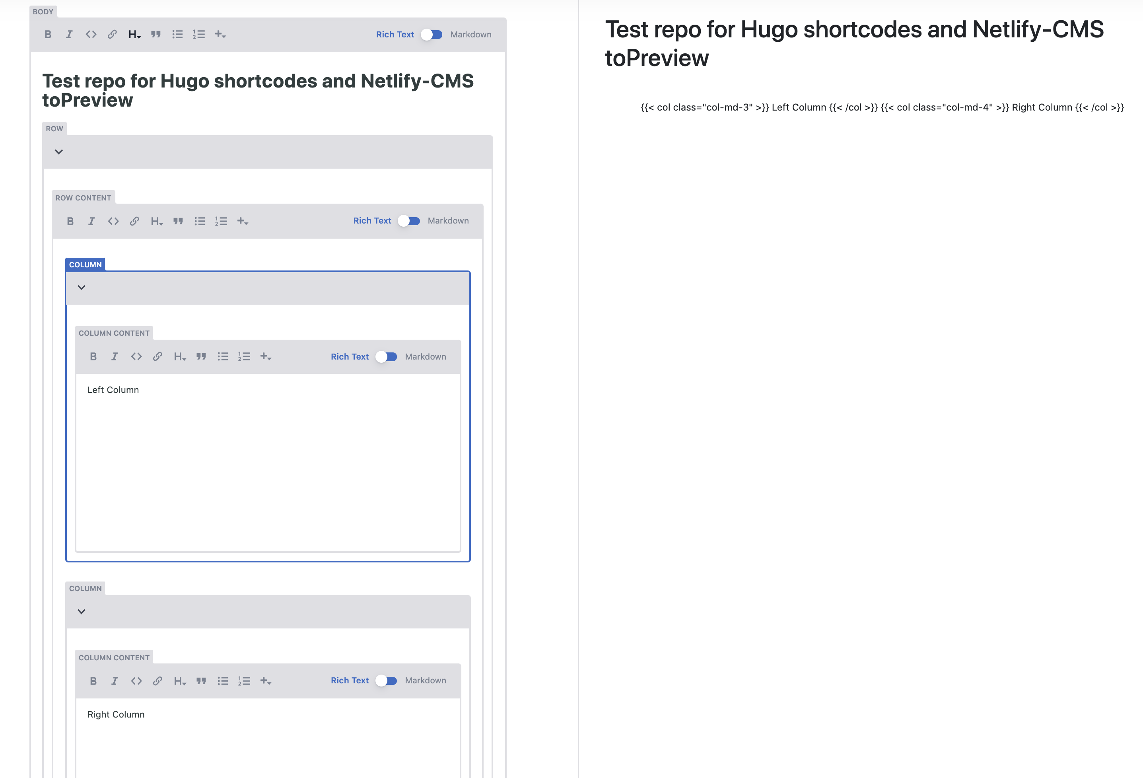This screenshot has height=778, width=1143.
Task: Click Markdown label in Right Column toolbar
Action: coord(426,681)
